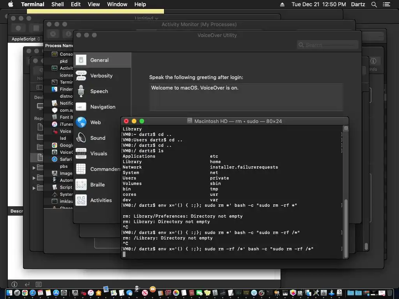Select General in VoiceOver Utility sidebar
This screenshot has width=399, height=299.
click(x=102, y=60)
